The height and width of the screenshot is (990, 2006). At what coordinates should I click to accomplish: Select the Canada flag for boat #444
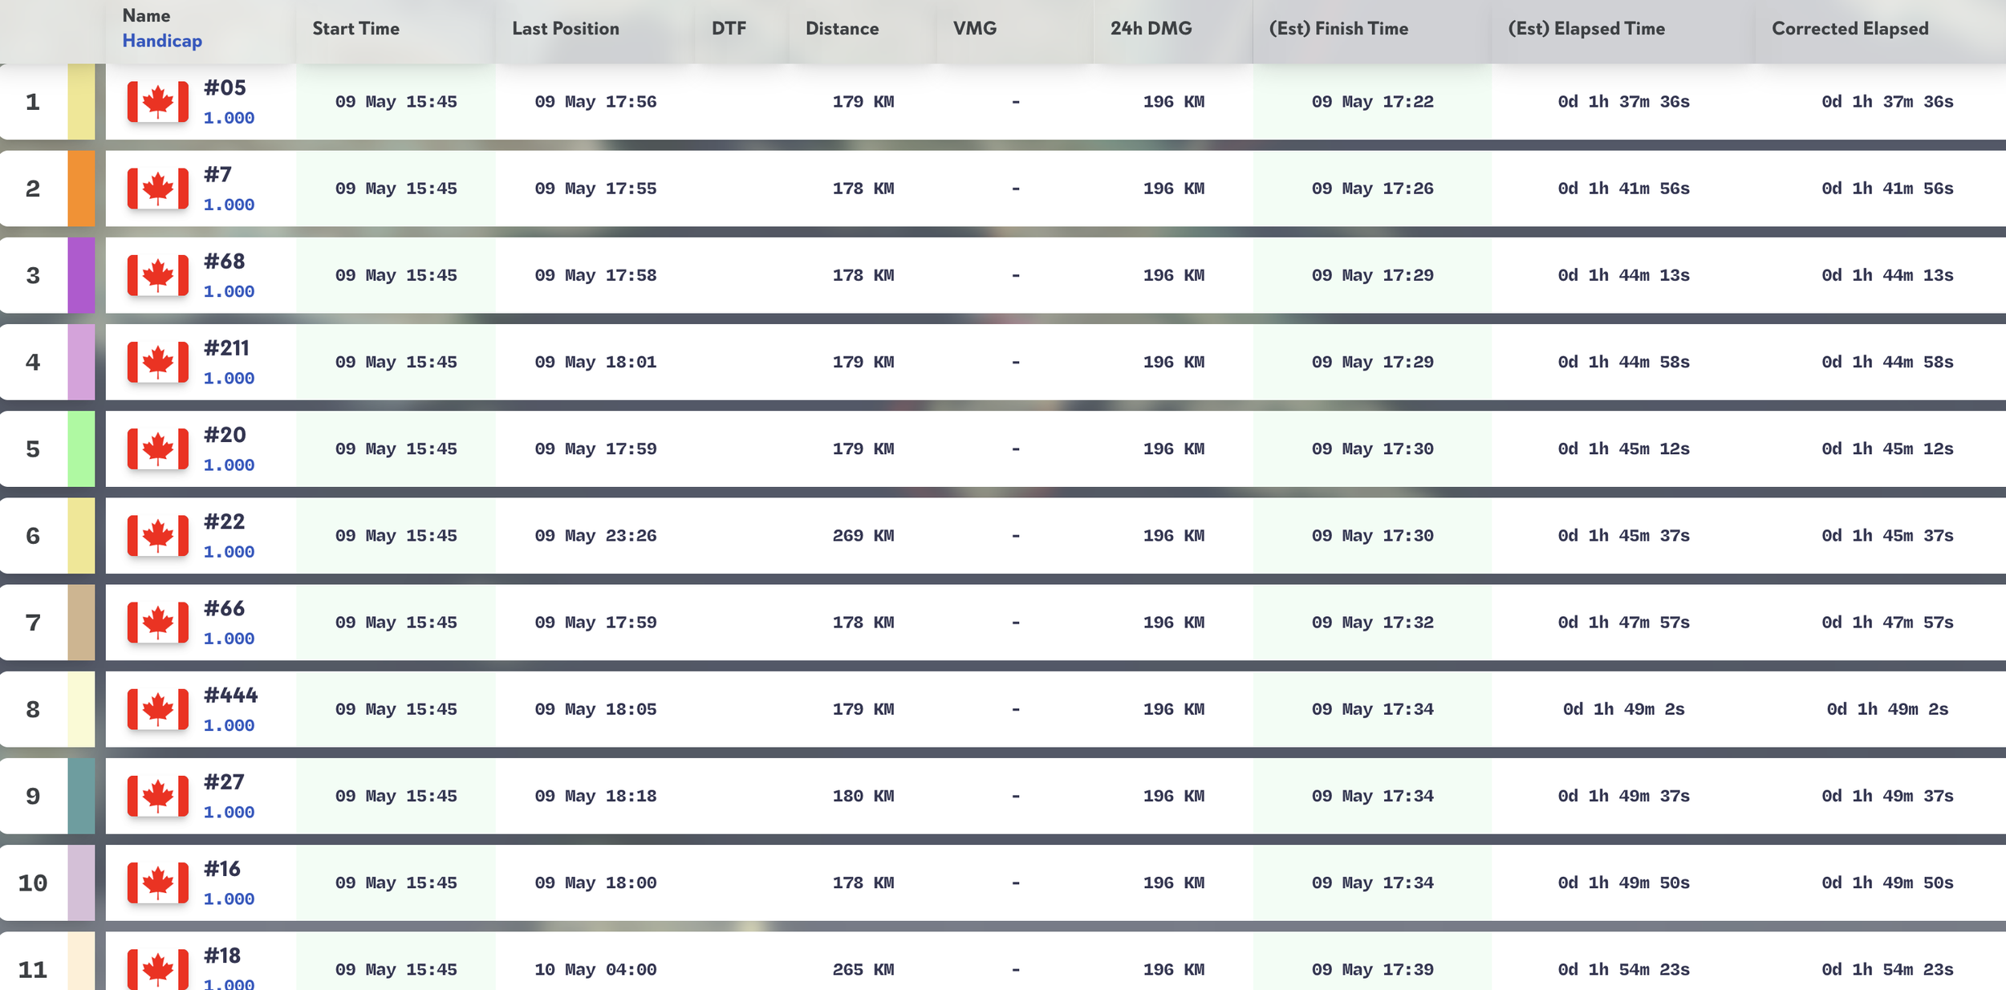click(158, 709)
